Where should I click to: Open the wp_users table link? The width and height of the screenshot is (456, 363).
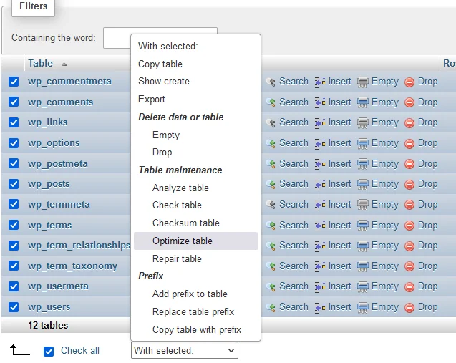(x=49, y=307)
